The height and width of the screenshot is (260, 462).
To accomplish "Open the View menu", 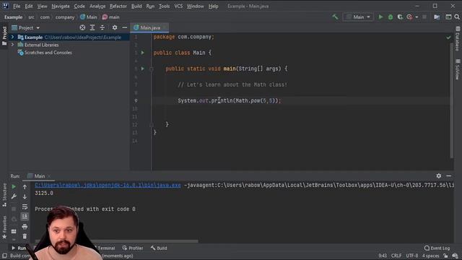I will (x=42, y=6).
